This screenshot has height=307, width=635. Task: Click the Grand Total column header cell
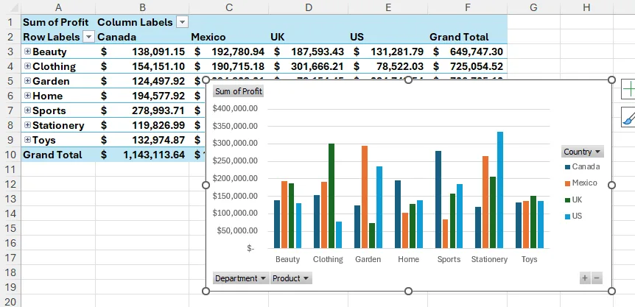coord(467,37)
